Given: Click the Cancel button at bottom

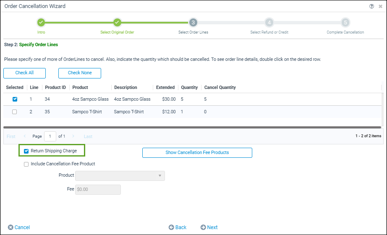Looking at the screenshot, I should pos(19,227).
